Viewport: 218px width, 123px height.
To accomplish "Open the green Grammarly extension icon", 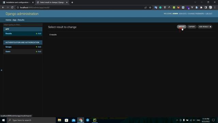I will (x=160, y=8).
